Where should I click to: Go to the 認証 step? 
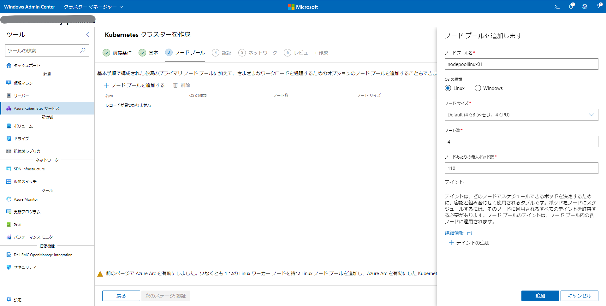click(x=222, y=53)
